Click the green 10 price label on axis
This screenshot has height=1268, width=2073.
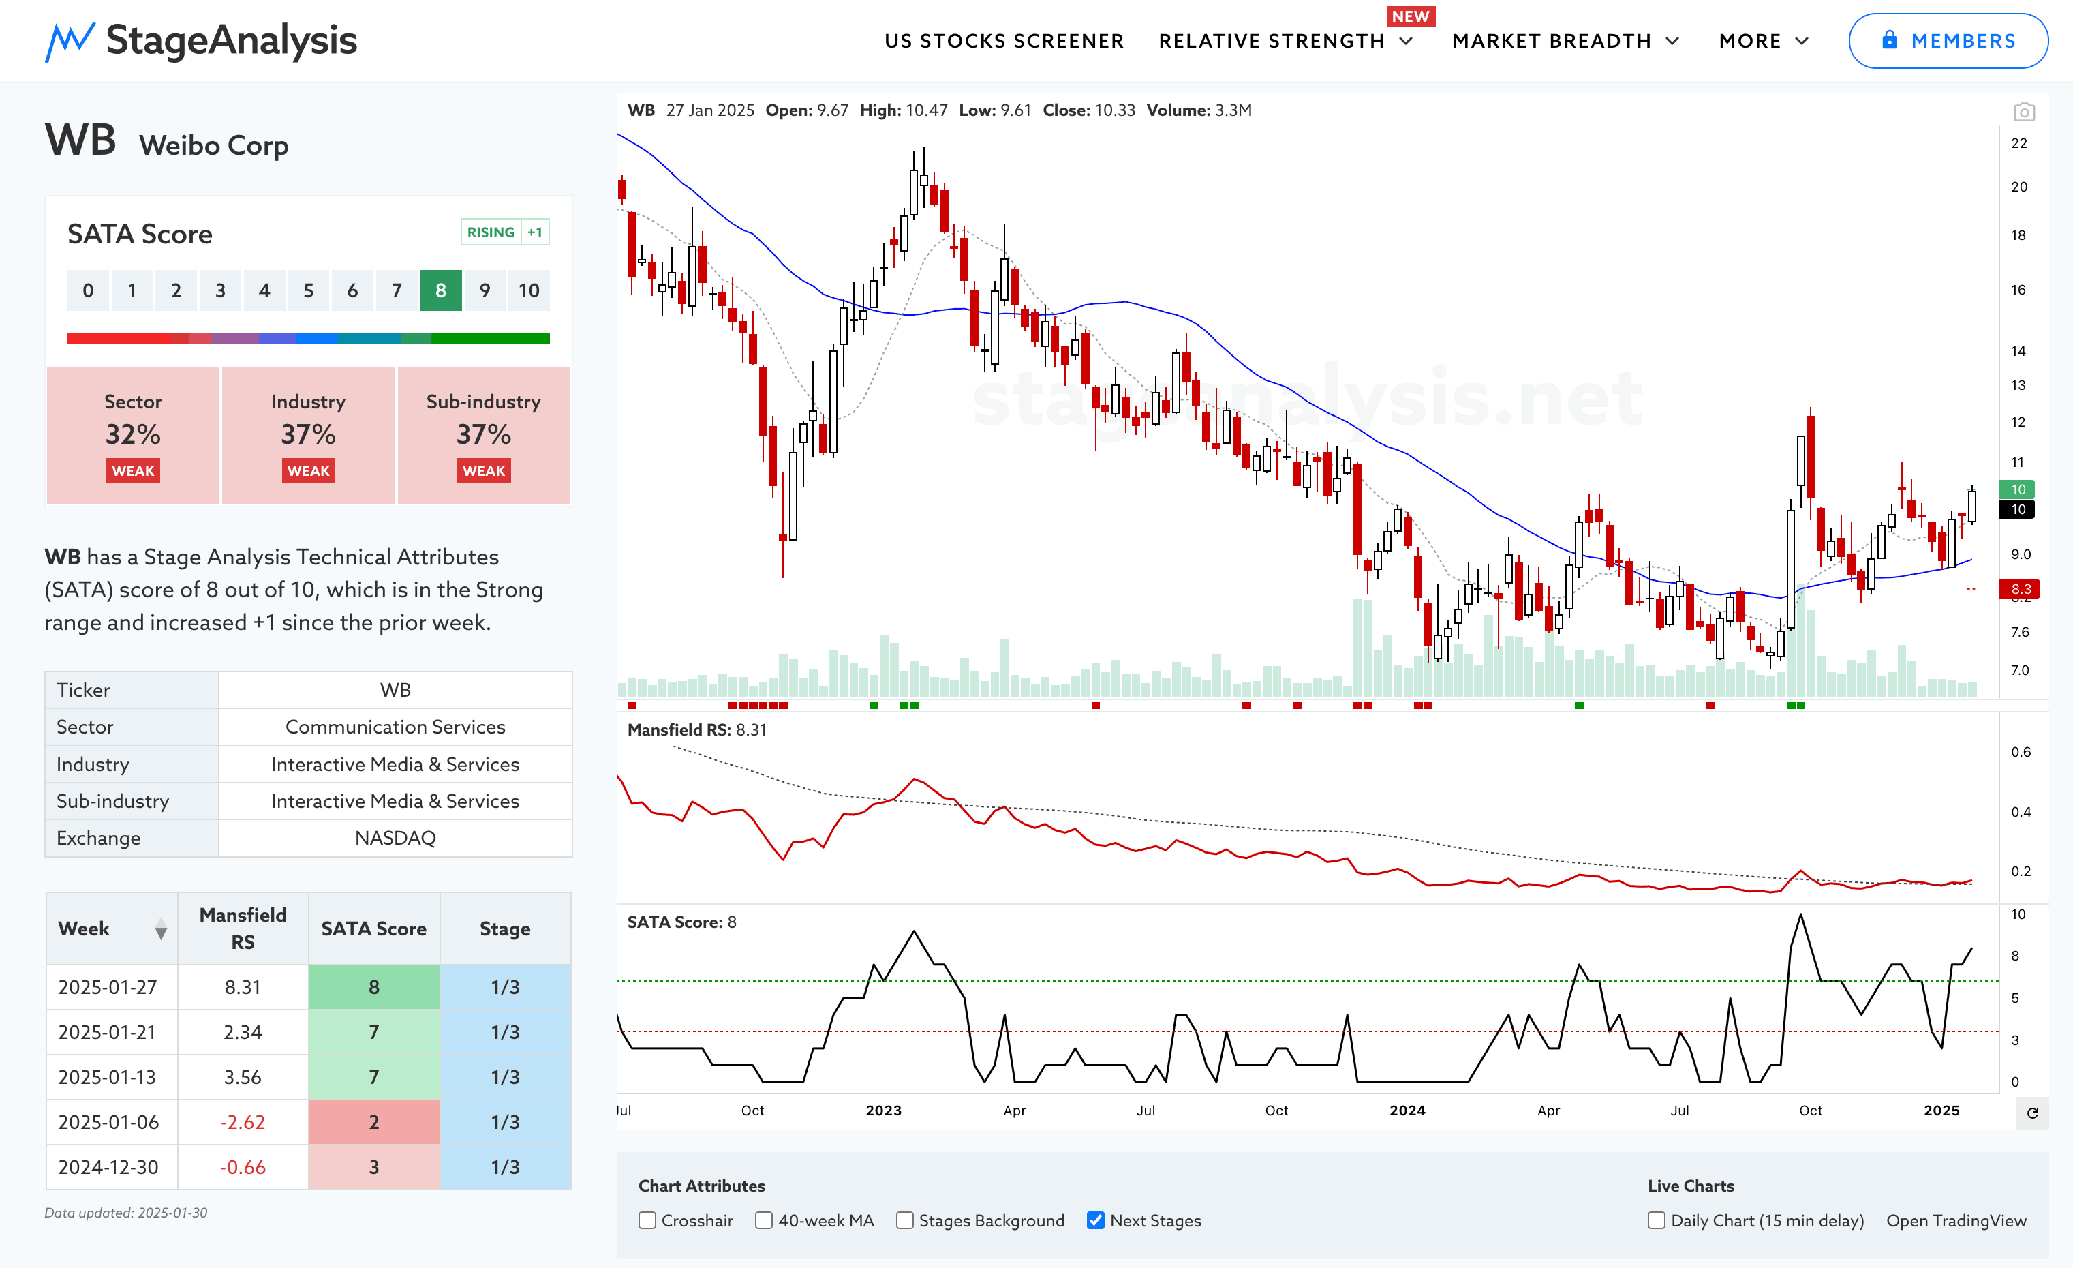pyautogui.click(x=2016, y=489)
